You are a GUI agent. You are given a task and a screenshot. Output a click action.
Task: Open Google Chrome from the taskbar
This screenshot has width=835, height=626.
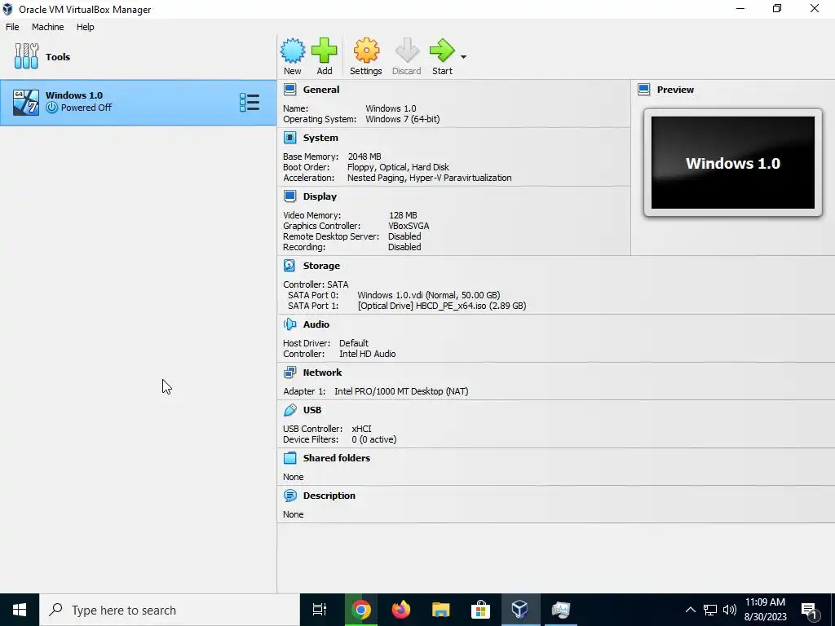tap(360, 610)
